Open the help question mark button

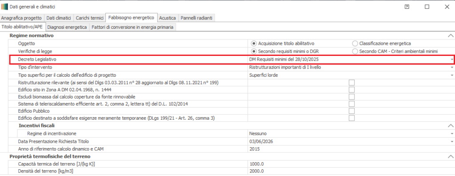coord(407,7)
